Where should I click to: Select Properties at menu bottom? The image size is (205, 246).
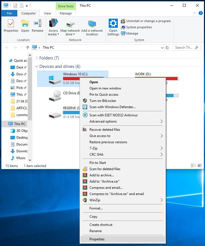click(x=123, y=239)
